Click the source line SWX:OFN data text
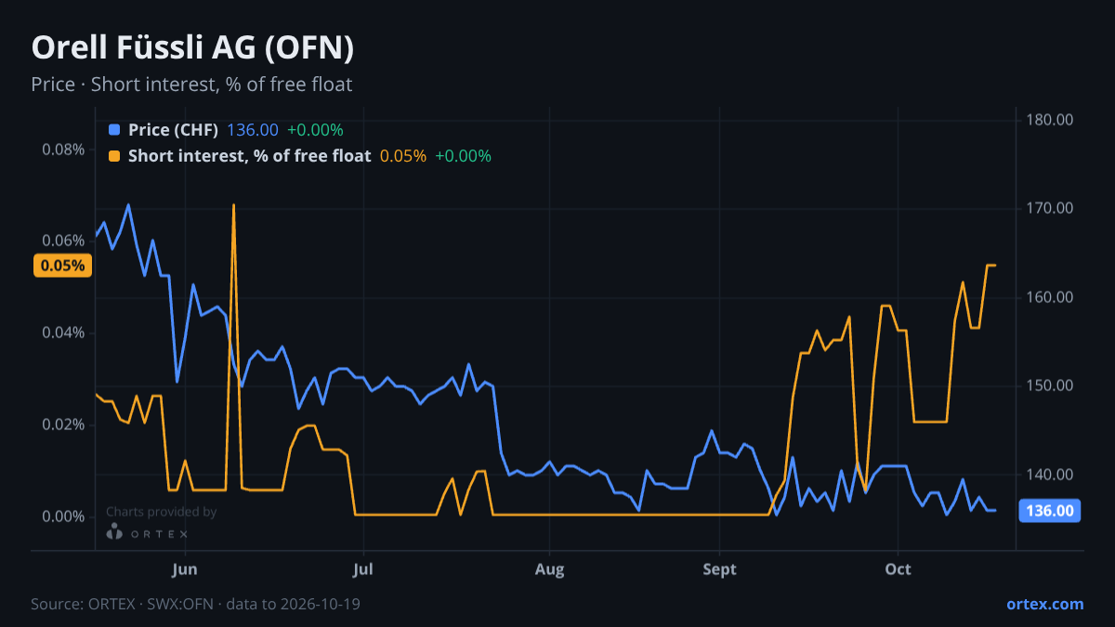The width and height of the screenshot is (1115, 627). pyautogui.click(x=195, y=604)
